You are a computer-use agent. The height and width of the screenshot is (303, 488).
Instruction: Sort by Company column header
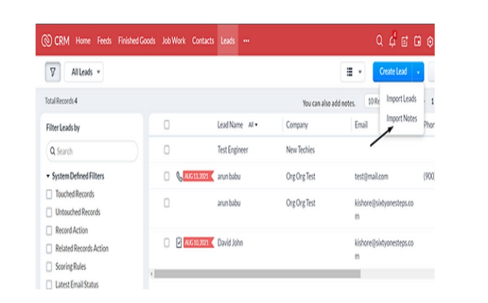[x=297, y=125]
